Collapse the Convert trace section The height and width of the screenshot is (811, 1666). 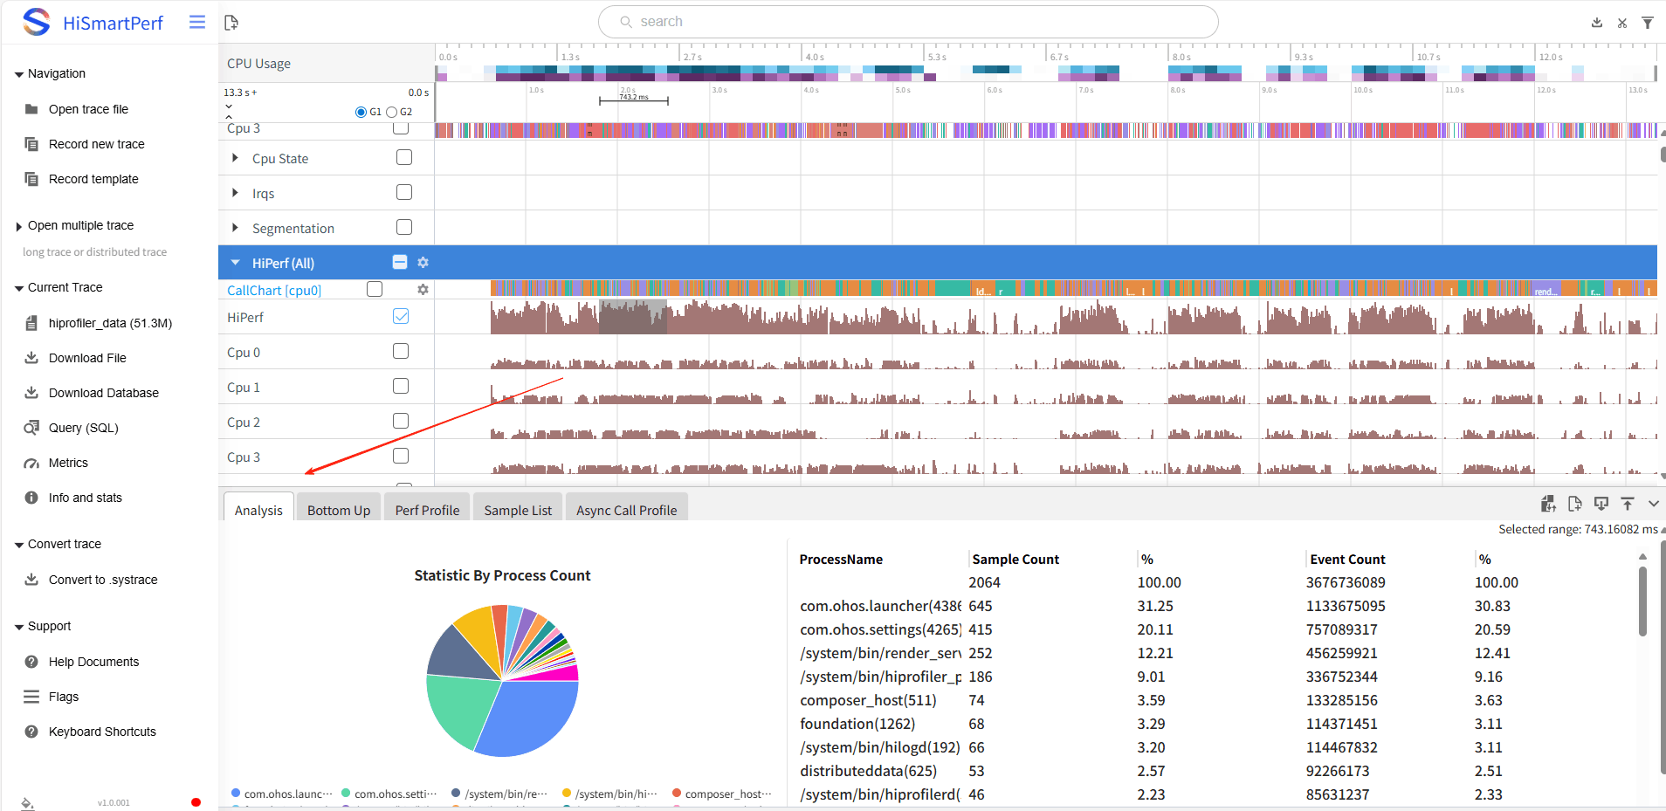[19, 545]
